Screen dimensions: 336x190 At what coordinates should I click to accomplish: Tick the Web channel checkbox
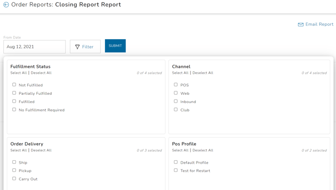[176, 93]
